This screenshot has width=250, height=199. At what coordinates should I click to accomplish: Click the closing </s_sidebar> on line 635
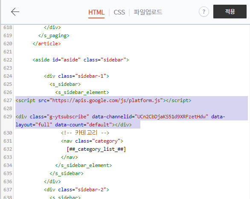pos(67,173)
